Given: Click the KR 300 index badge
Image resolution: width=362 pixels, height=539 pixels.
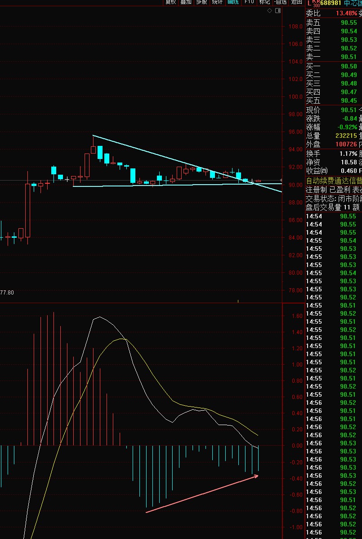Looking at the screenshot, I should (316, 4).
